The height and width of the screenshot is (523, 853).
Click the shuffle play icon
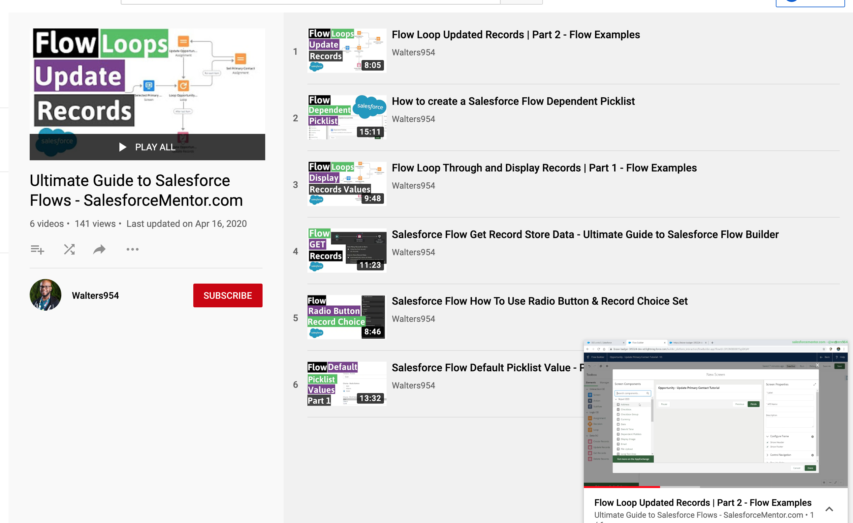tap(69, 249)
